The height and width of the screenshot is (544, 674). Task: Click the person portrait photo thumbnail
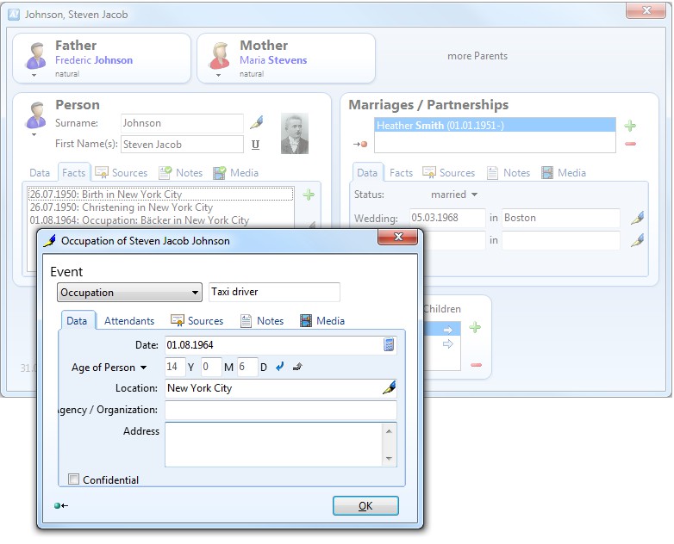[295, 133]
